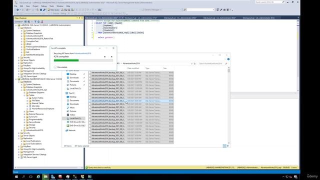Screen dimensions: 320x180
Task: Select Local Publications under Replication
Action: (33, 141)
